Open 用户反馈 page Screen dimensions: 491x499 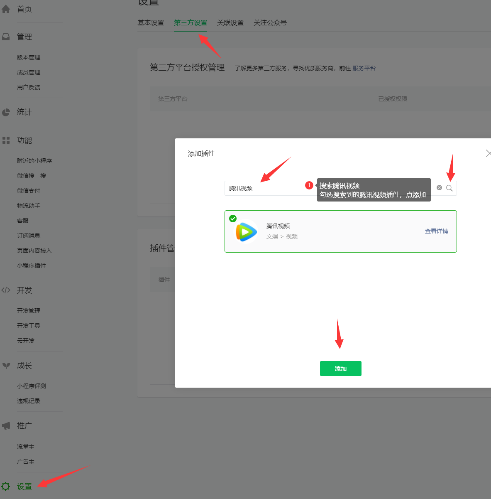coord(29,87)
